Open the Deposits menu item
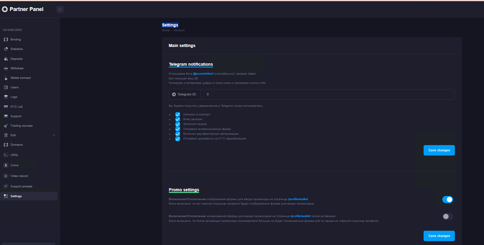The height and width of the screenshot is (245, 484). (x=16, y=59)
